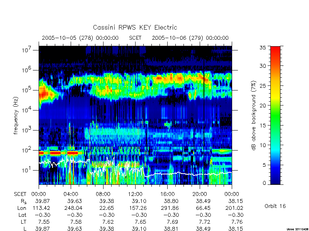
Task: Click the L value 38.81
Action: tap(171, 229)
